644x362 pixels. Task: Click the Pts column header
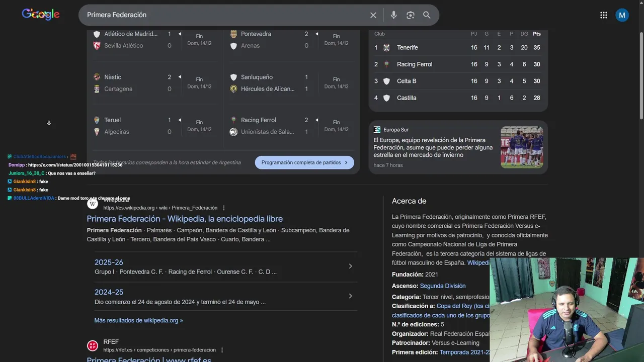537,34
